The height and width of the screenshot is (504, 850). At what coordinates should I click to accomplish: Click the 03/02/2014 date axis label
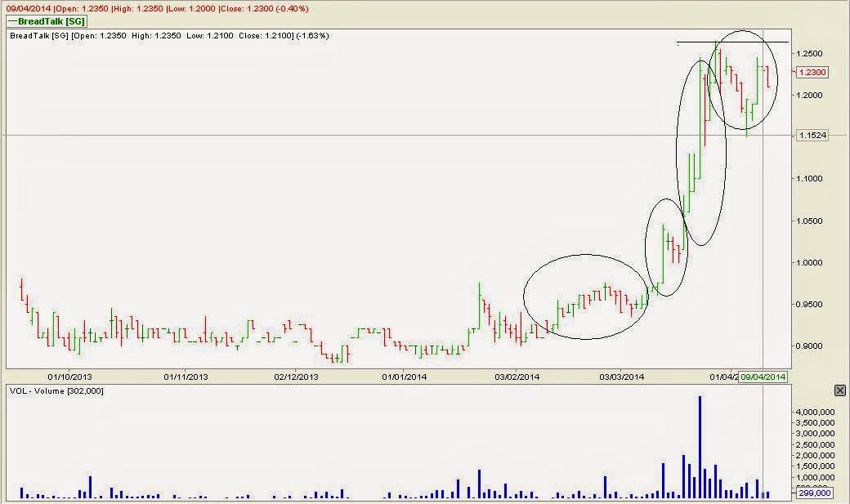pos(517,377)
